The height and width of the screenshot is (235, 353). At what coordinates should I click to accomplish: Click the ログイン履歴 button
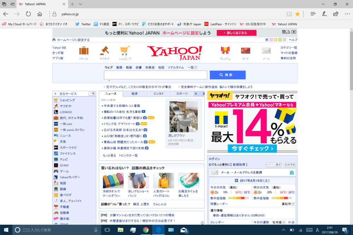point(273,165)
